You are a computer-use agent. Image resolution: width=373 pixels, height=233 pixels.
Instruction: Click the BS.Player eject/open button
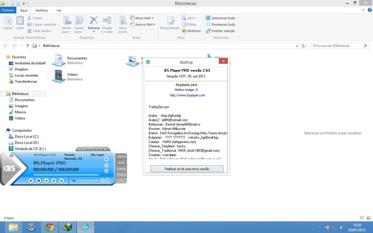coord(61,181)
